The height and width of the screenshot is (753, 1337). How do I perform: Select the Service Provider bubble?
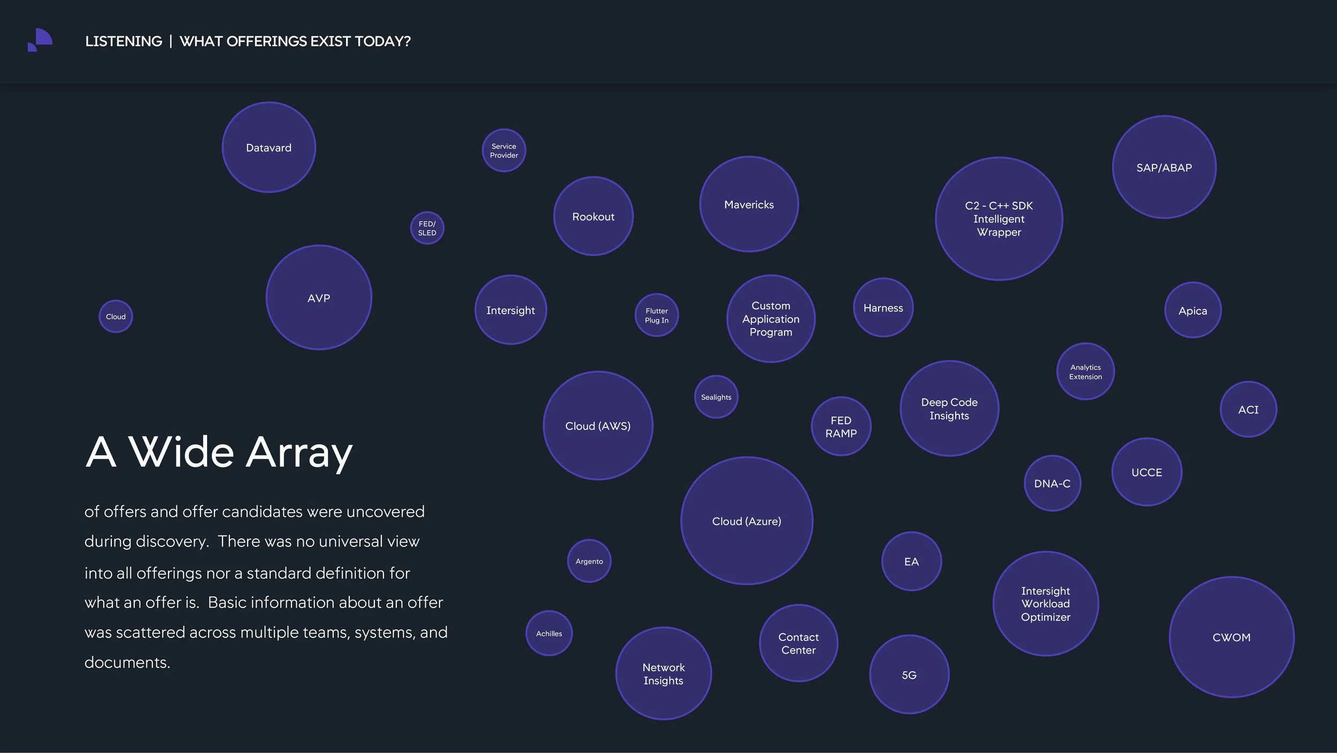(504, 150)
